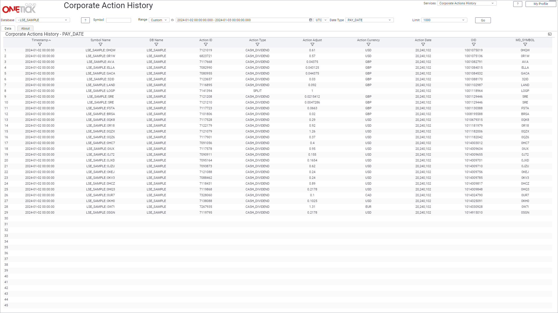Click the Symbol input field
Screen dimensions: 558x313
[x=119, y=20]
